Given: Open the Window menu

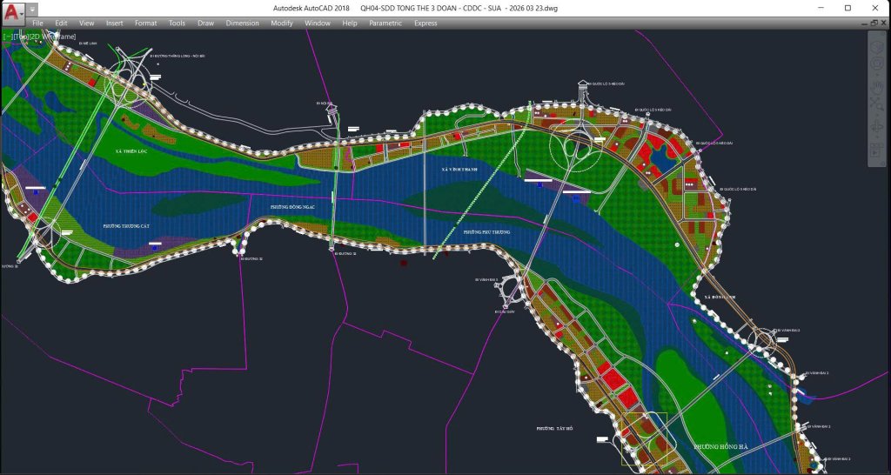Looking at the screenshot, I should pyautogui.click(x=317, y=23).
